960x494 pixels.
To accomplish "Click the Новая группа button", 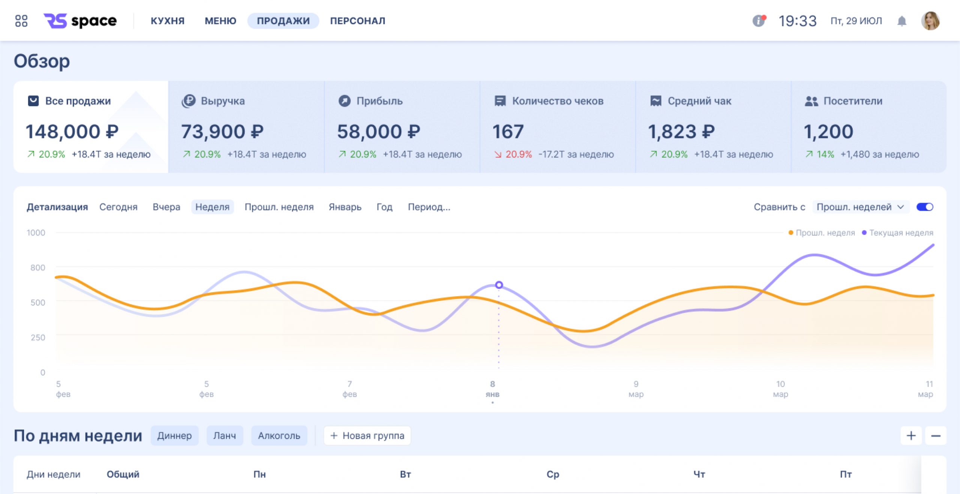I will [367, 435].
